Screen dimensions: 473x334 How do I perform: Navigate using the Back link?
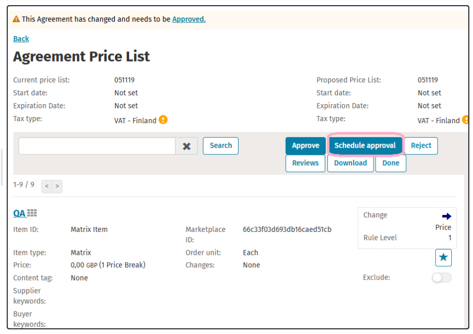(x=21, y=39)
